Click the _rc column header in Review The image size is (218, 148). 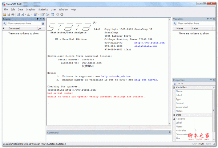pos(41,28)
